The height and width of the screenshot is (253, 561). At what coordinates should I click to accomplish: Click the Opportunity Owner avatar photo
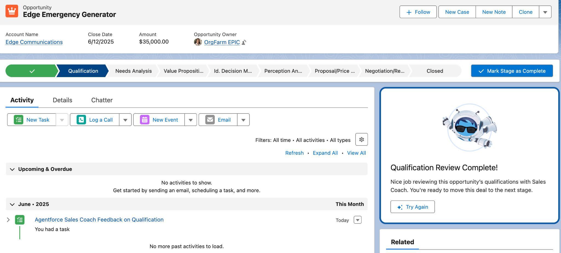tap(198, 42)
